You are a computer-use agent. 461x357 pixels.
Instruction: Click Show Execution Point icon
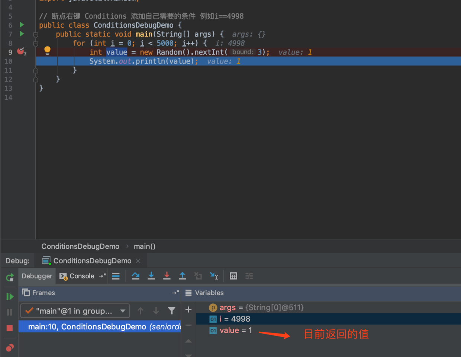[116, 276]
